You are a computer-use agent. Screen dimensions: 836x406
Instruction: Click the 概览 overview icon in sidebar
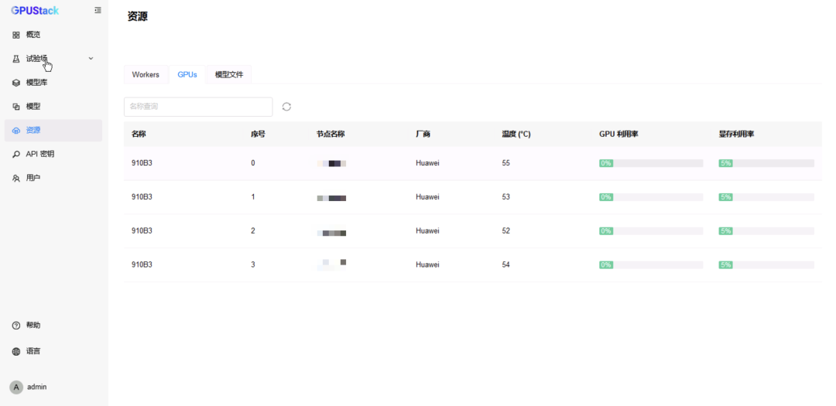[x=16, y=35]
